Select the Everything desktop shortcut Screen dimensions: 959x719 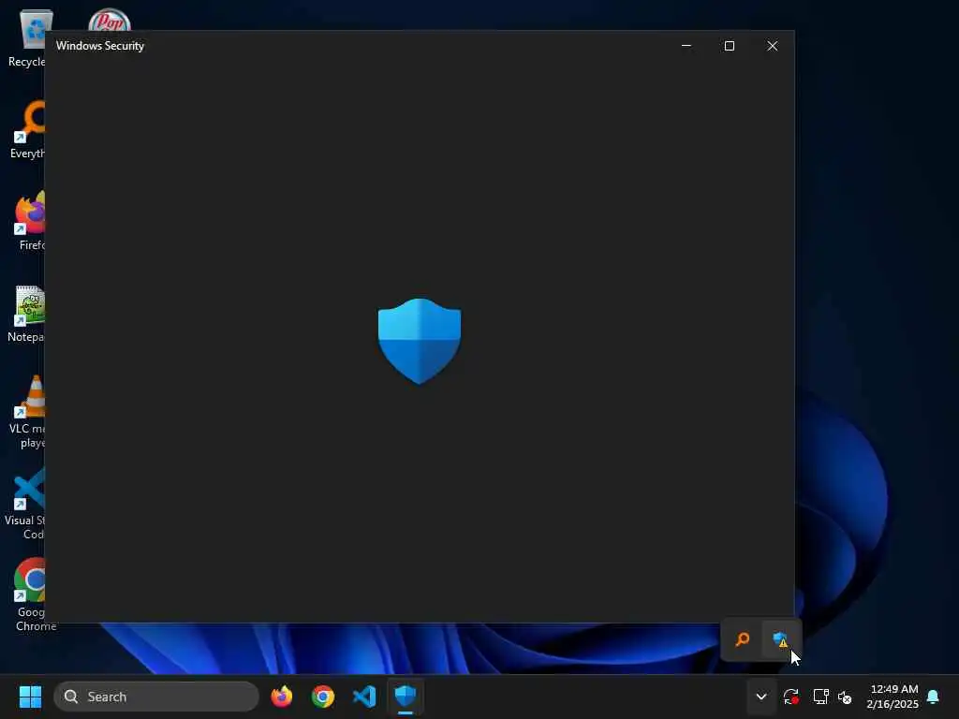tap(27, 129)
